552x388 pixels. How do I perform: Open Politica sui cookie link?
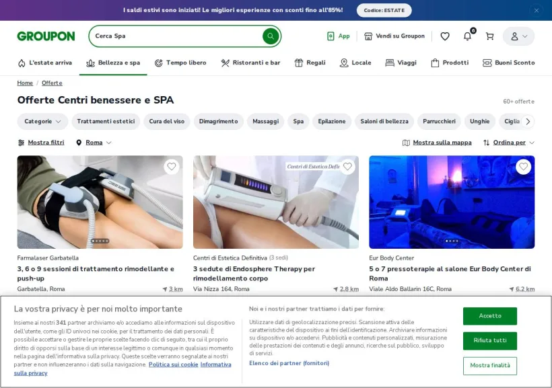tap(173, 364)
